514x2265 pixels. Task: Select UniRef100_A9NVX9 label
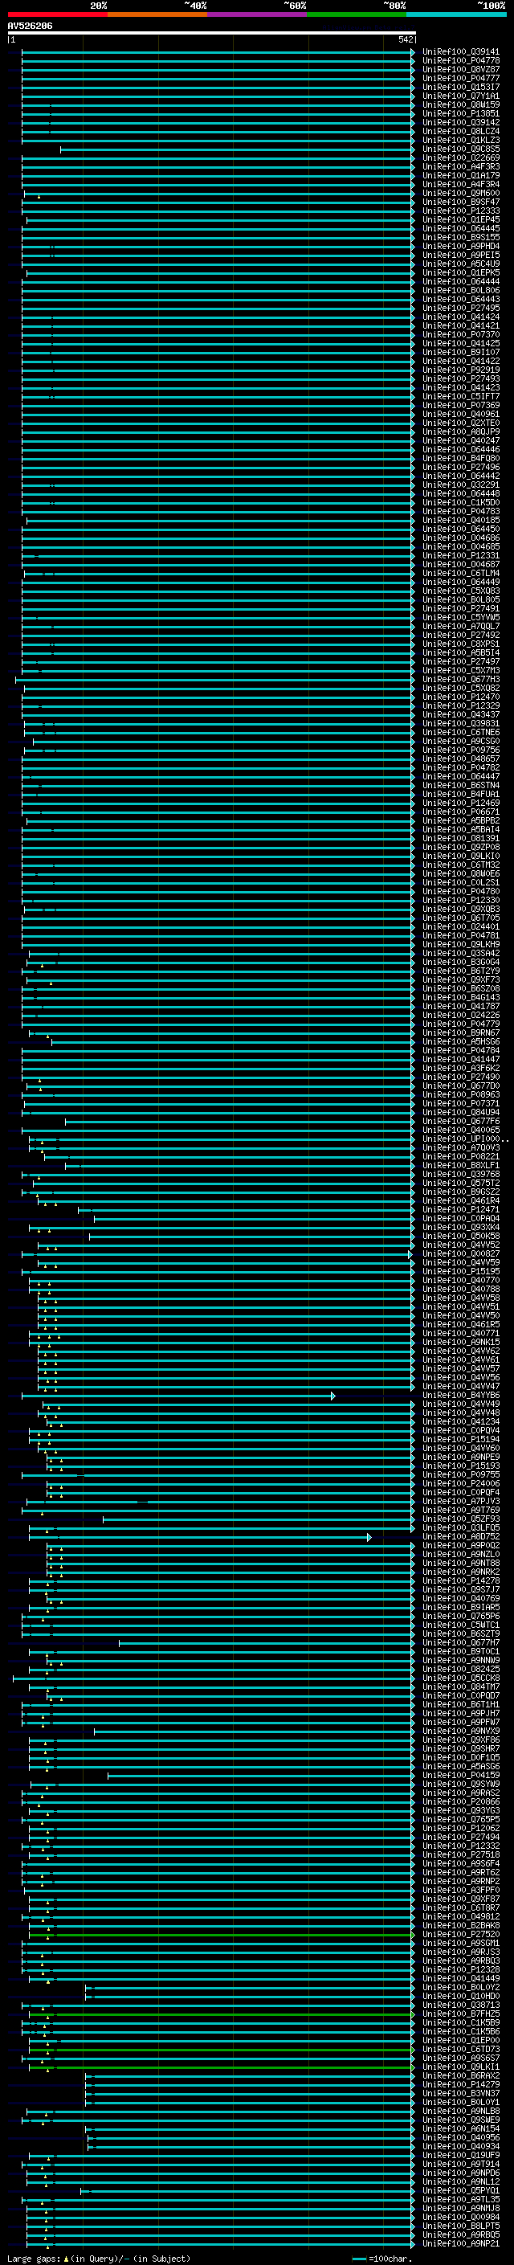460,1731
